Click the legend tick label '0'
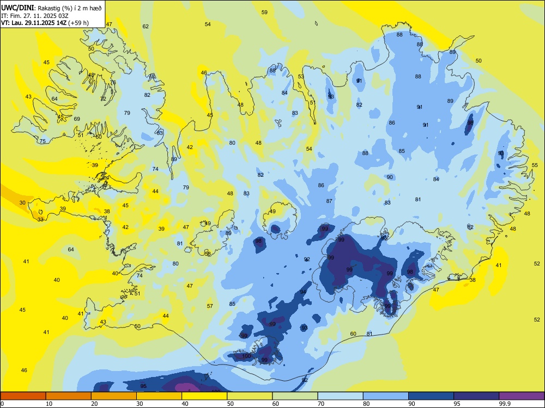 [2, 404]
